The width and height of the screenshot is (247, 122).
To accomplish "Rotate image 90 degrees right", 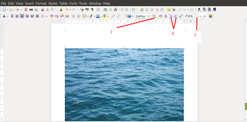I will [176, 16].
